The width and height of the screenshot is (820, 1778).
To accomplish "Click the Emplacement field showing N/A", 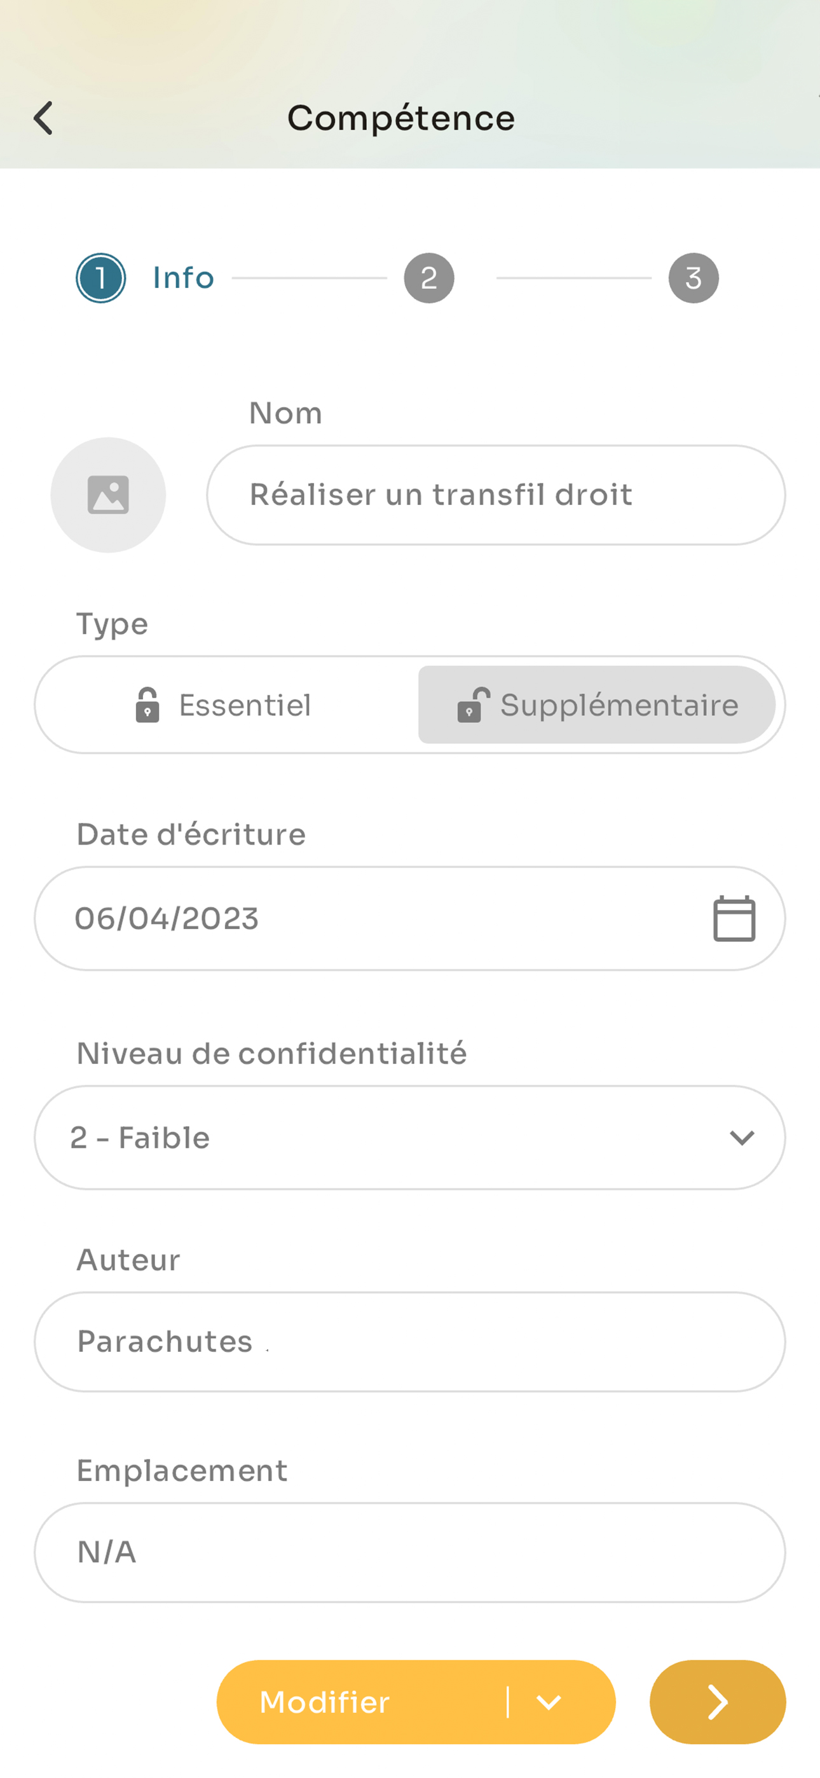I will [x=410, y=1552].
